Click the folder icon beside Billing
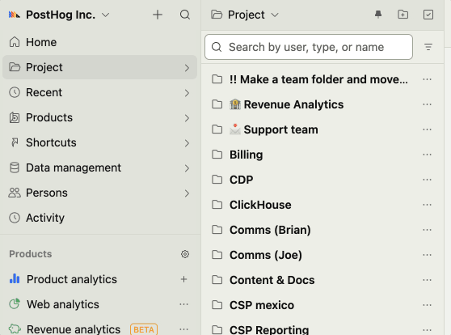Viewport: 451px width, 335px height. click(217, 155)
